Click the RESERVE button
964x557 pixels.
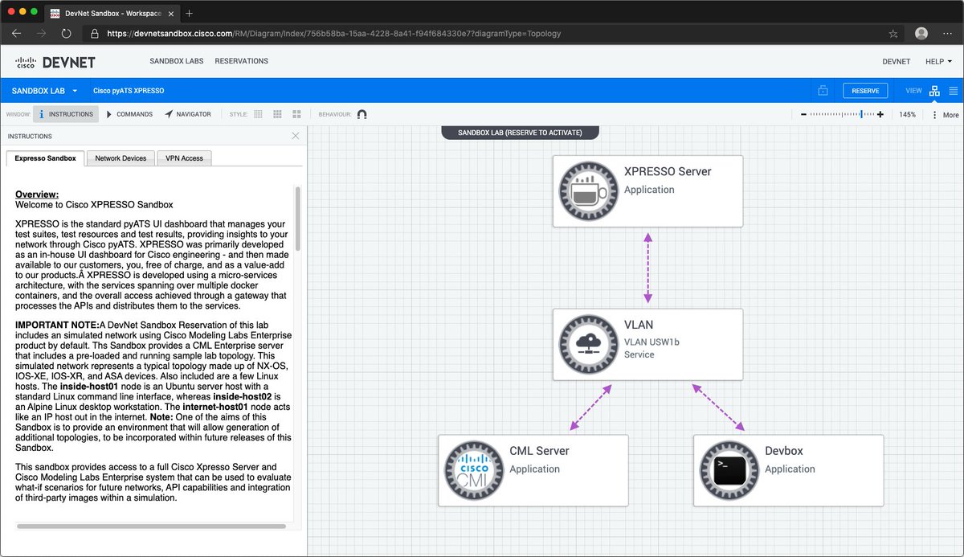pos(865,90)
